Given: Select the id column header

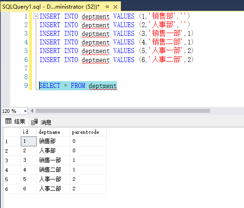Looking at the screenshot, I should tap(29, 132).
